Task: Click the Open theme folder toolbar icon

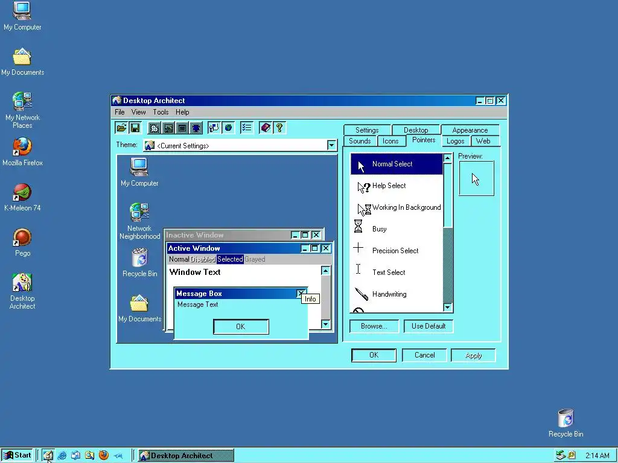Action: [x=121, y=128]
